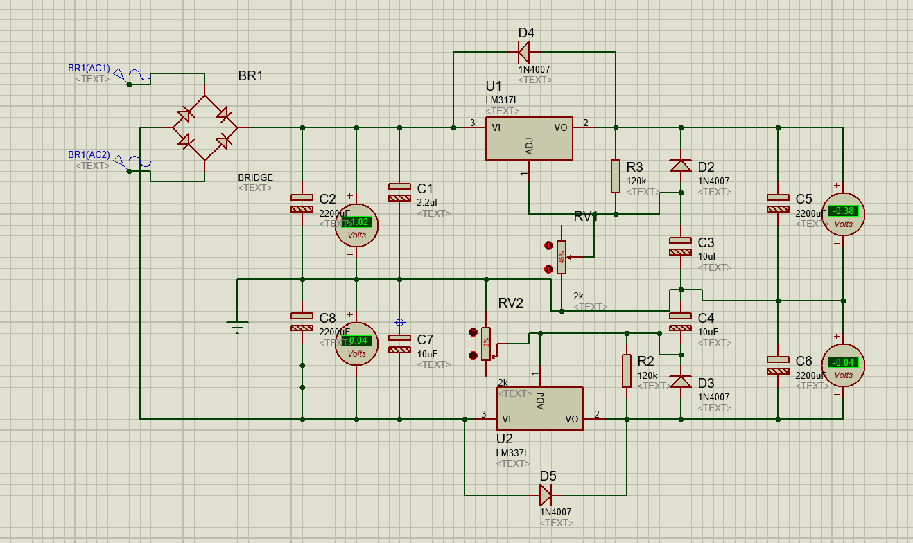Click the BR1(AC2) terminal label
The image size is (913, 543).
click(89, 154)
